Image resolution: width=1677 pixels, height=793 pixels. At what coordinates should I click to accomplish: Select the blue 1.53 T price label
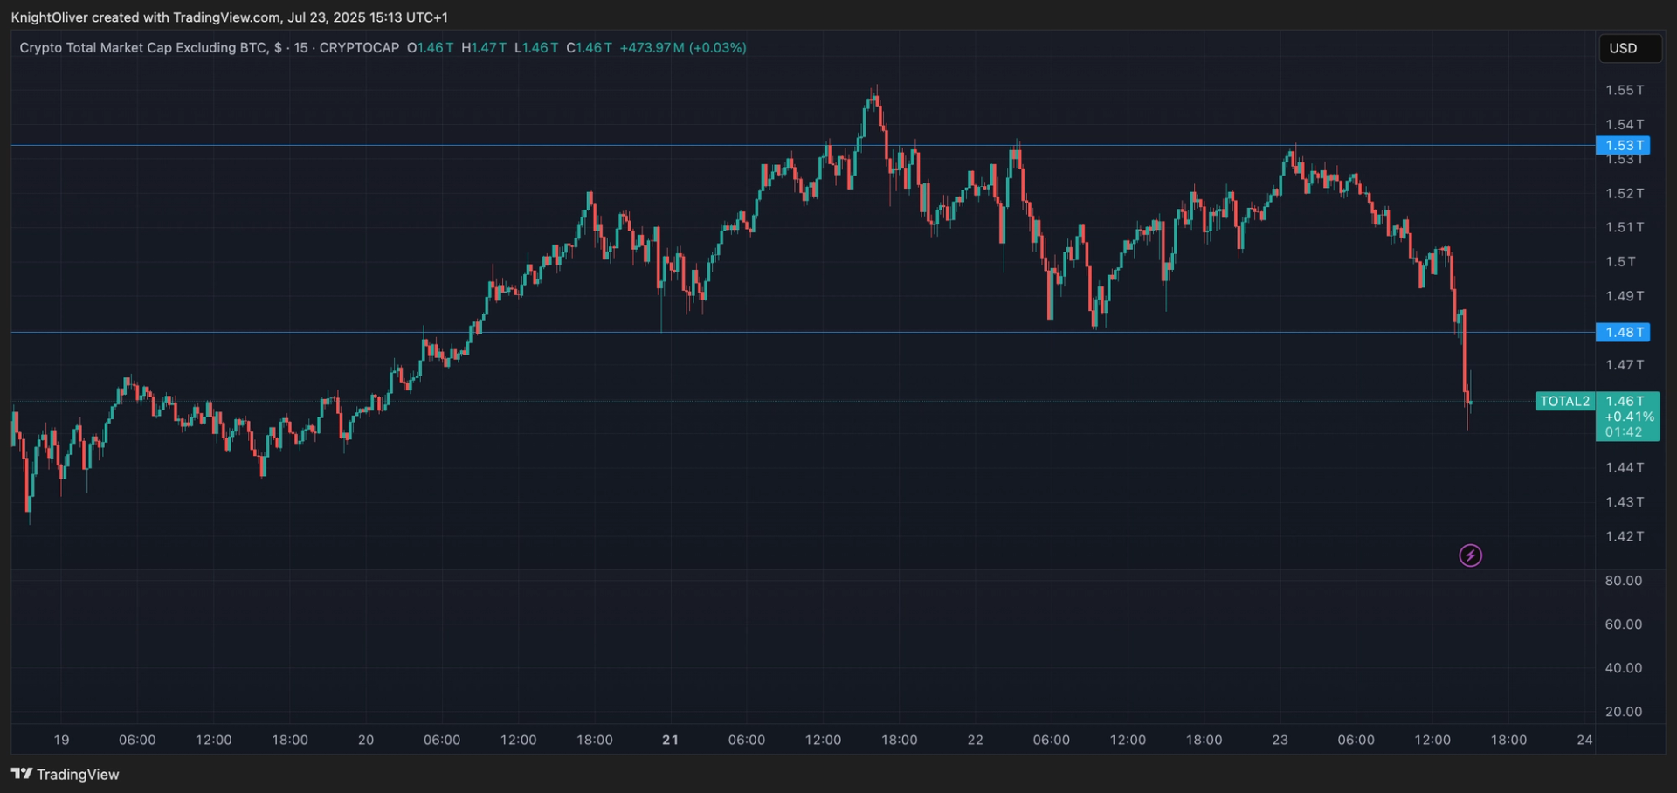[1623, 146]
